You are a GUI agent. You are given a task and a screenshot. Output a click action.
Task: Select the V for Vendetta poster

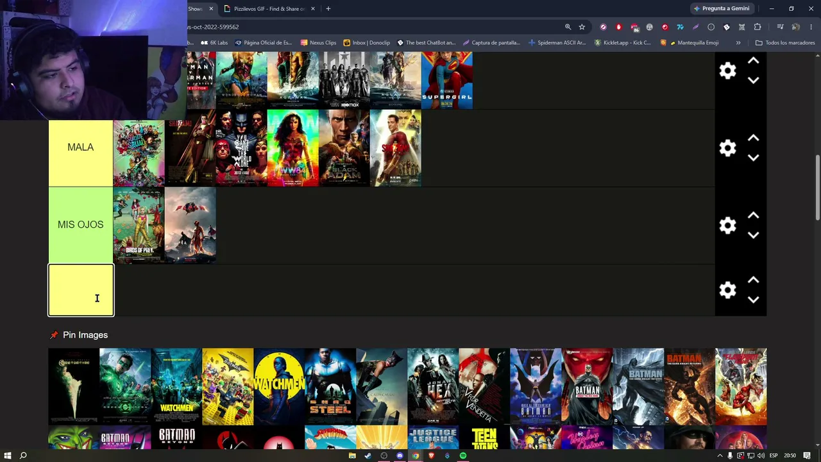click(484, 387)
